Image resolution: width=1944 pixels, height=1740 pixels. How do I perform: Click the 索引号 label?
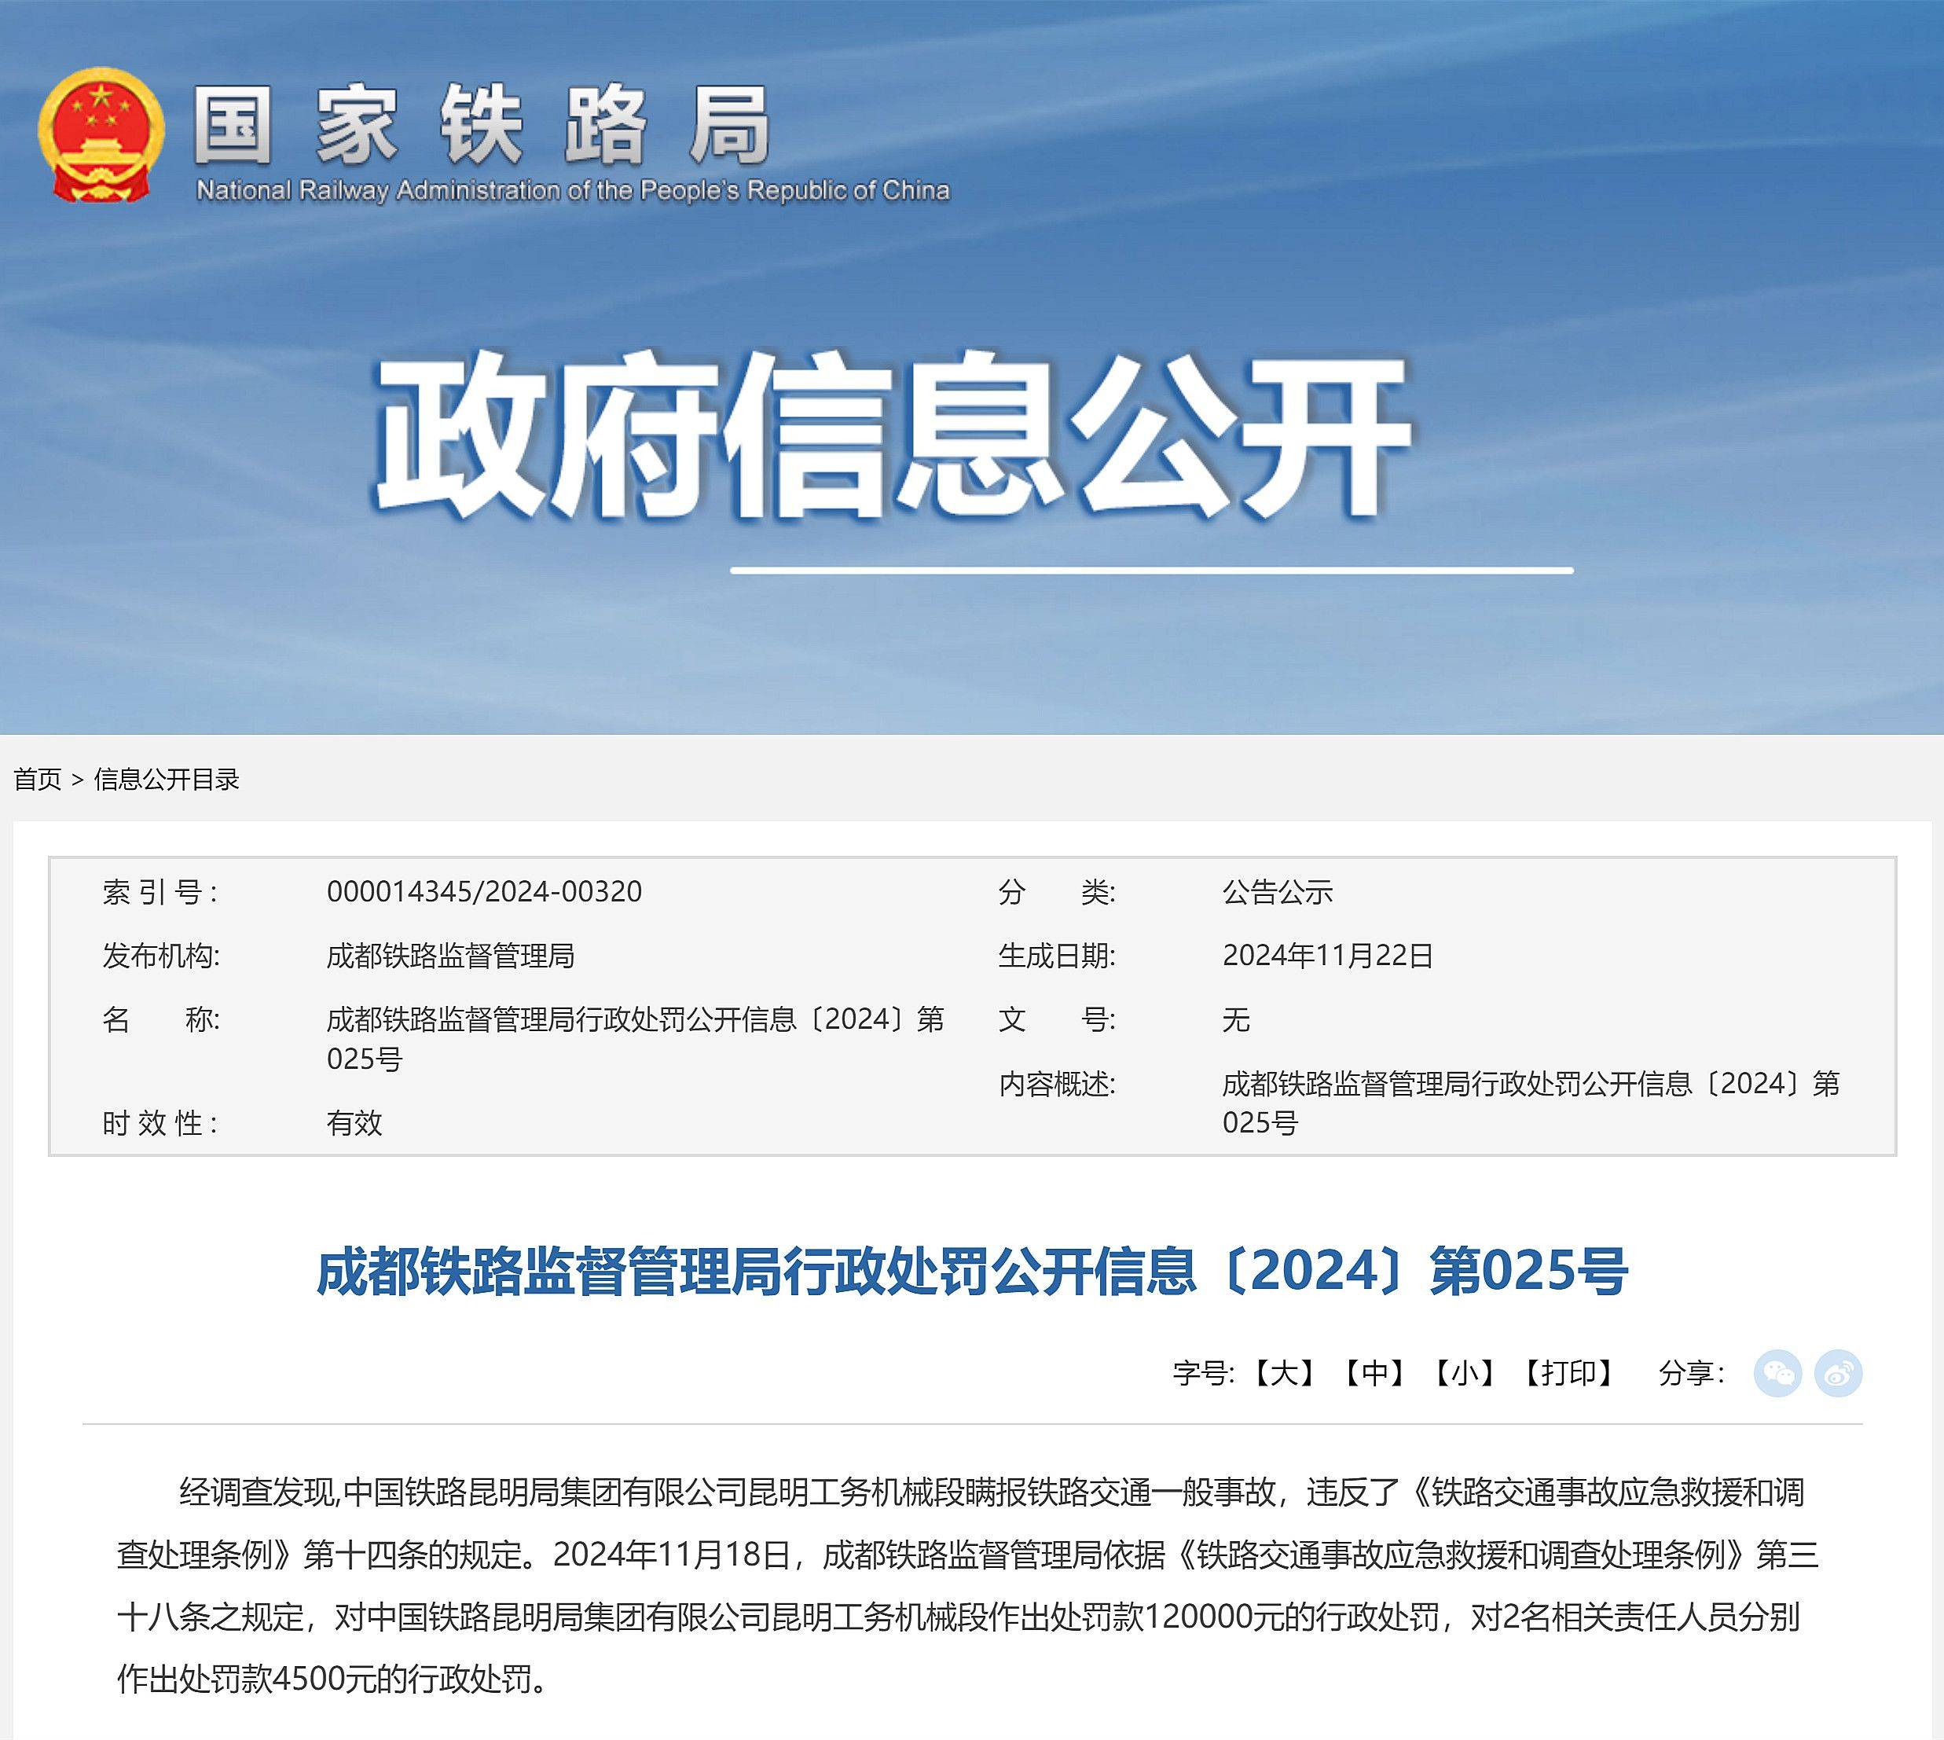(160, 892)
